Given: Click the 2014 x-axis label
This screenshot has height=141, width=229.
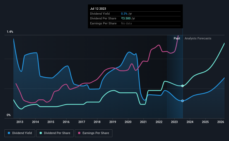Looking at the screenshot, I should (35, 122).
